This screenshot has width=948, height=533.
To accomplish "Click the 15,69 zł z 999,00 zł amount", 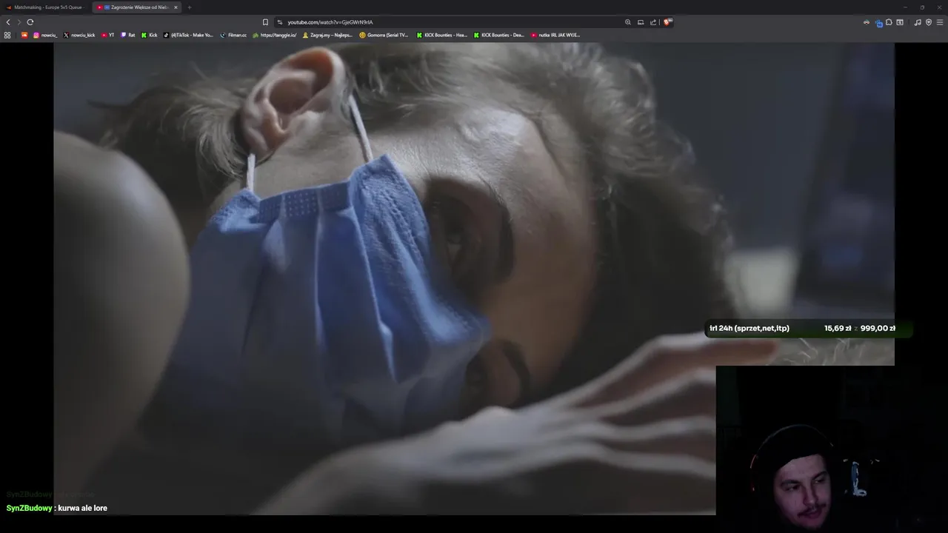I will point(859,328).
